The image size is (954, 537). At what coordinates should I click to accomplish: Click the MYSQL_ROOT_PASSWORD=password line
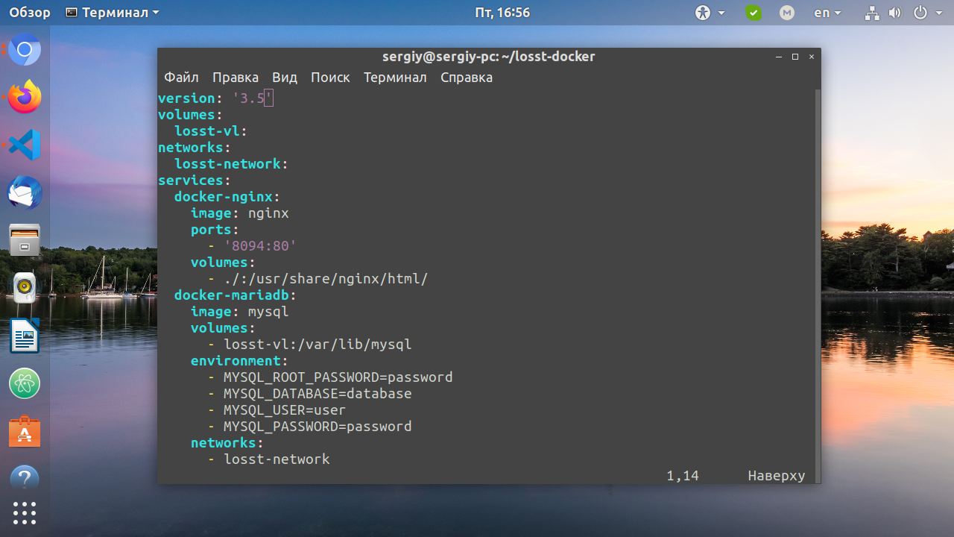pos(330,377)
